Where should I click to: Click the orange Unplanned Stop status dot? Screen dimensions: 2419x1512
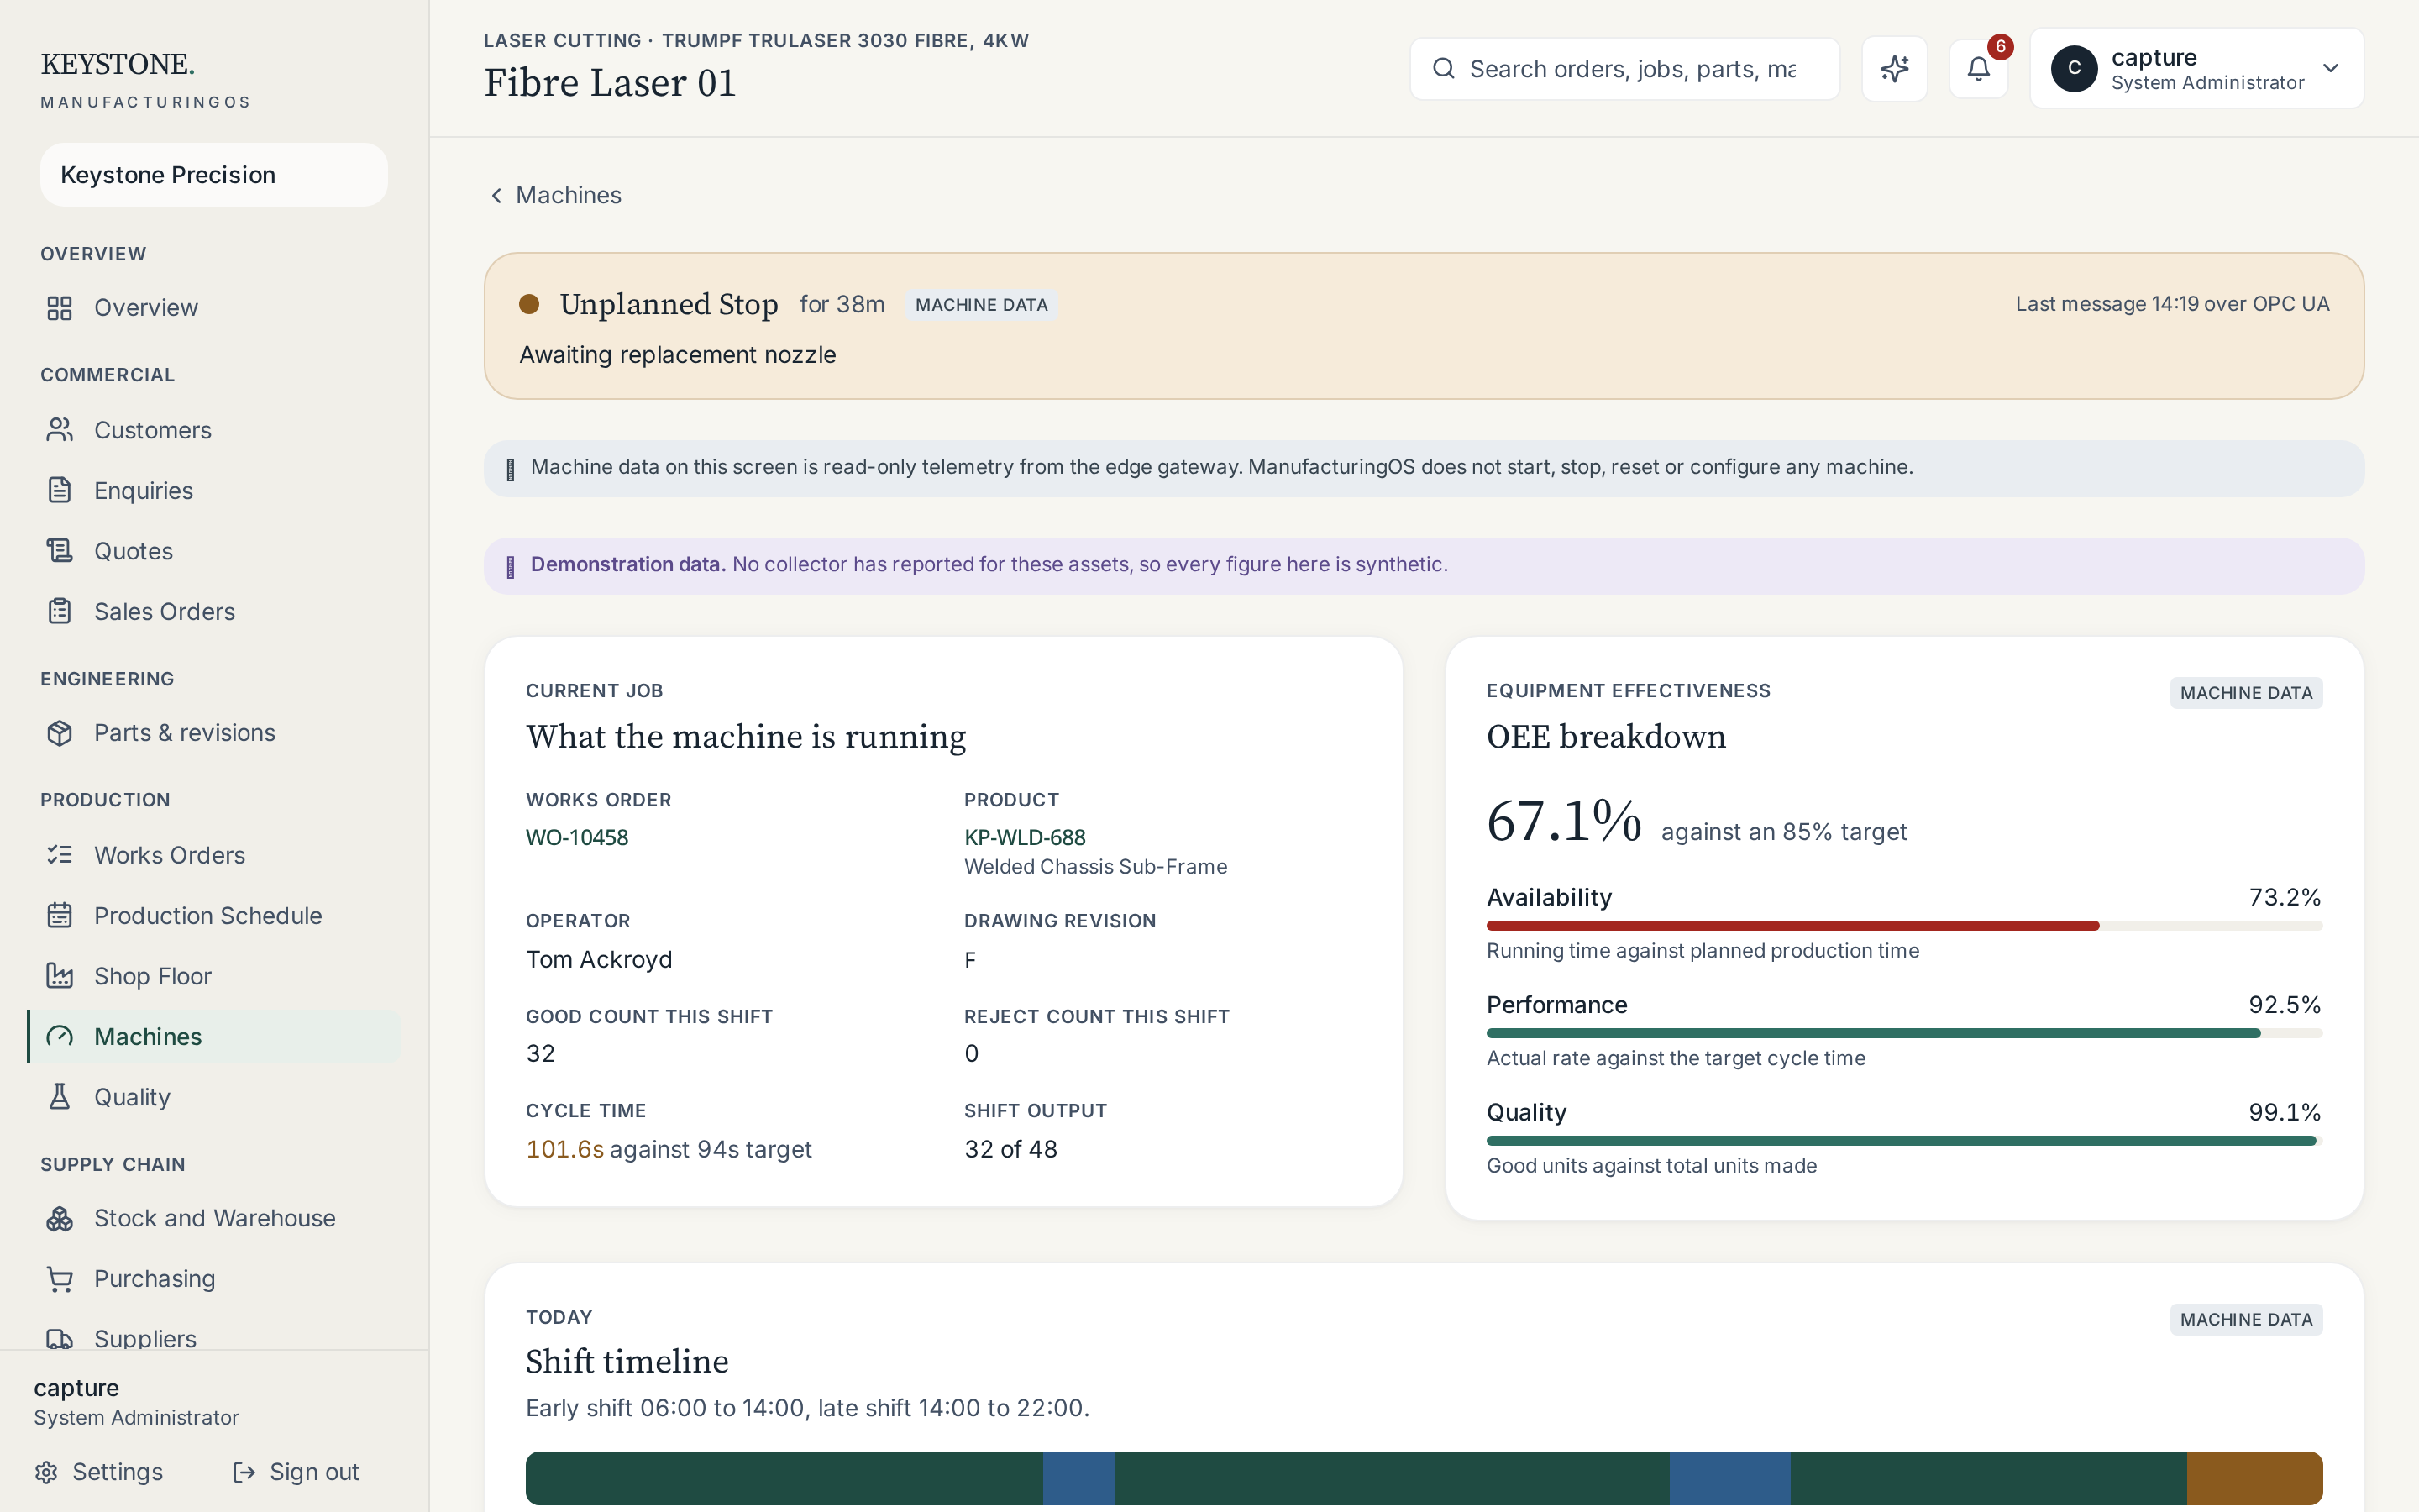coord(530,304)
